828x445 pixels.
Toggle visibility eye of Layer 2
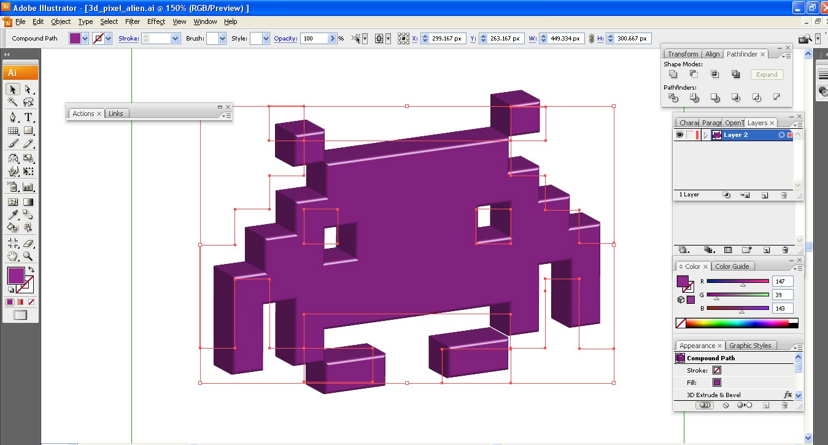(x=679, y=135)
